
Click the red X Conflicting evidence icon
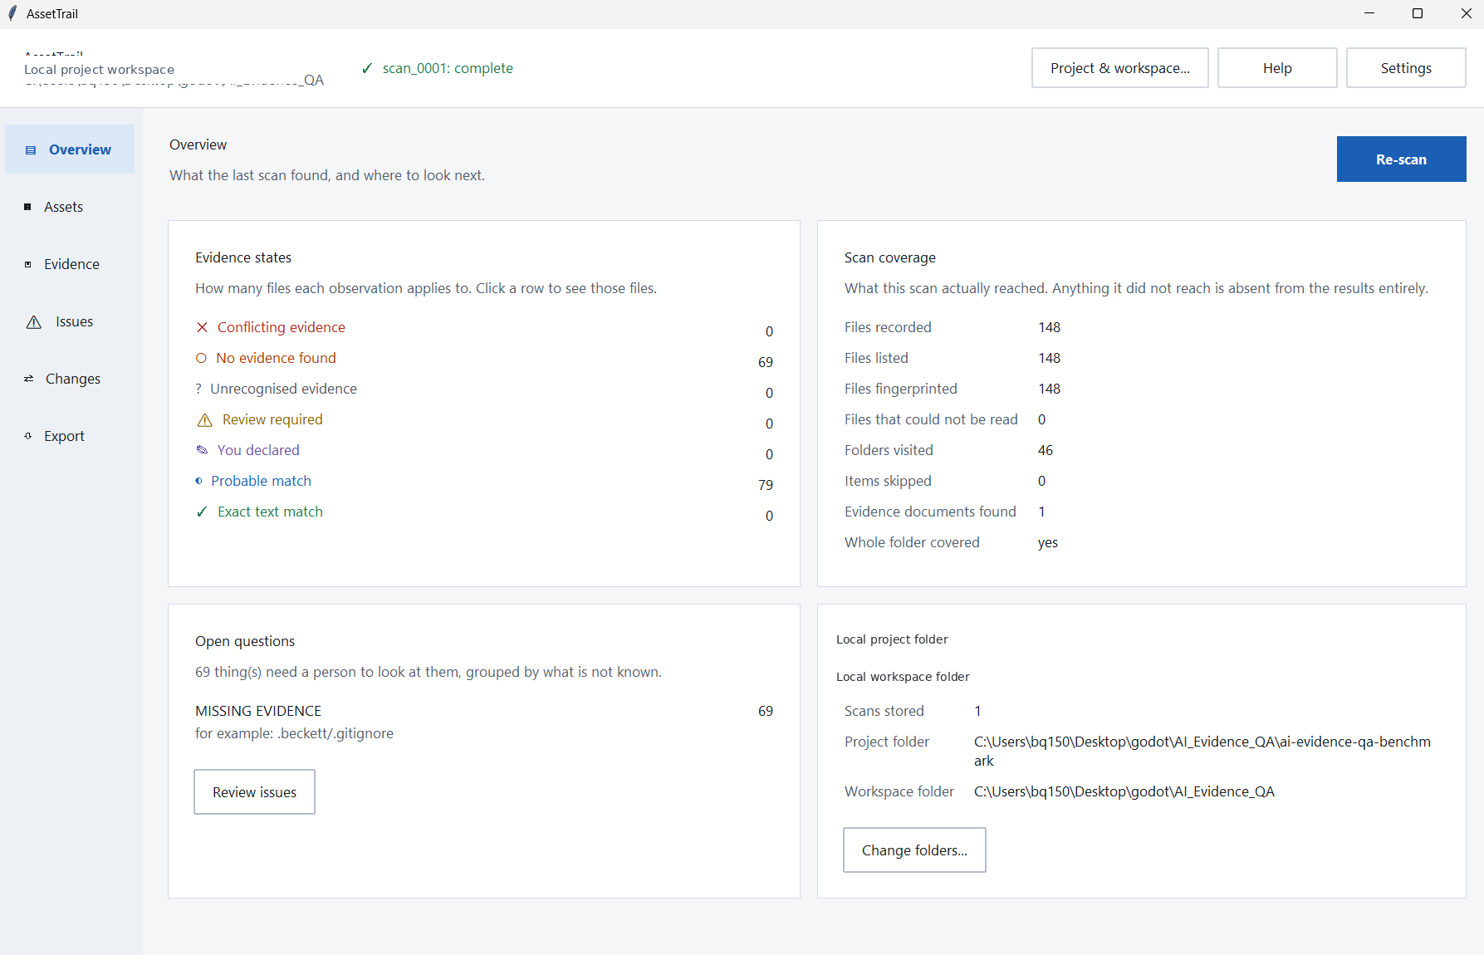click(x=202, y=327)
